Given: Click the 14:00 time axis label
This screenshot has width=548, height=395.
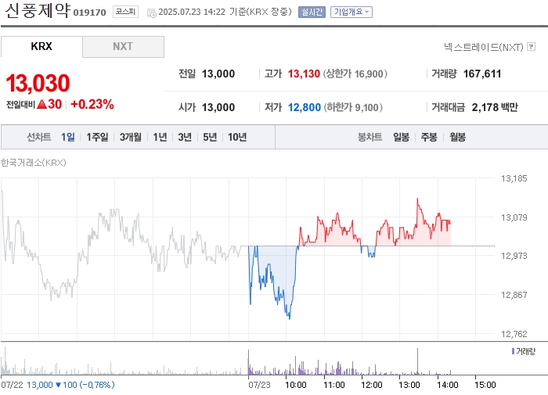Looking at the screenshot, I should click(447, 385).
